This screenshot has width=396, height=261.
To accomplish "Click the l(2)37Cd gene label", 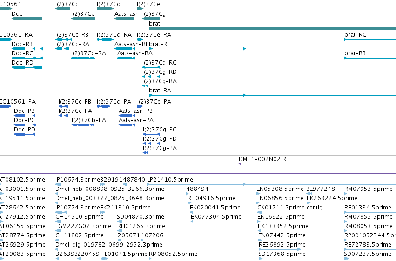I will [108, 4].
